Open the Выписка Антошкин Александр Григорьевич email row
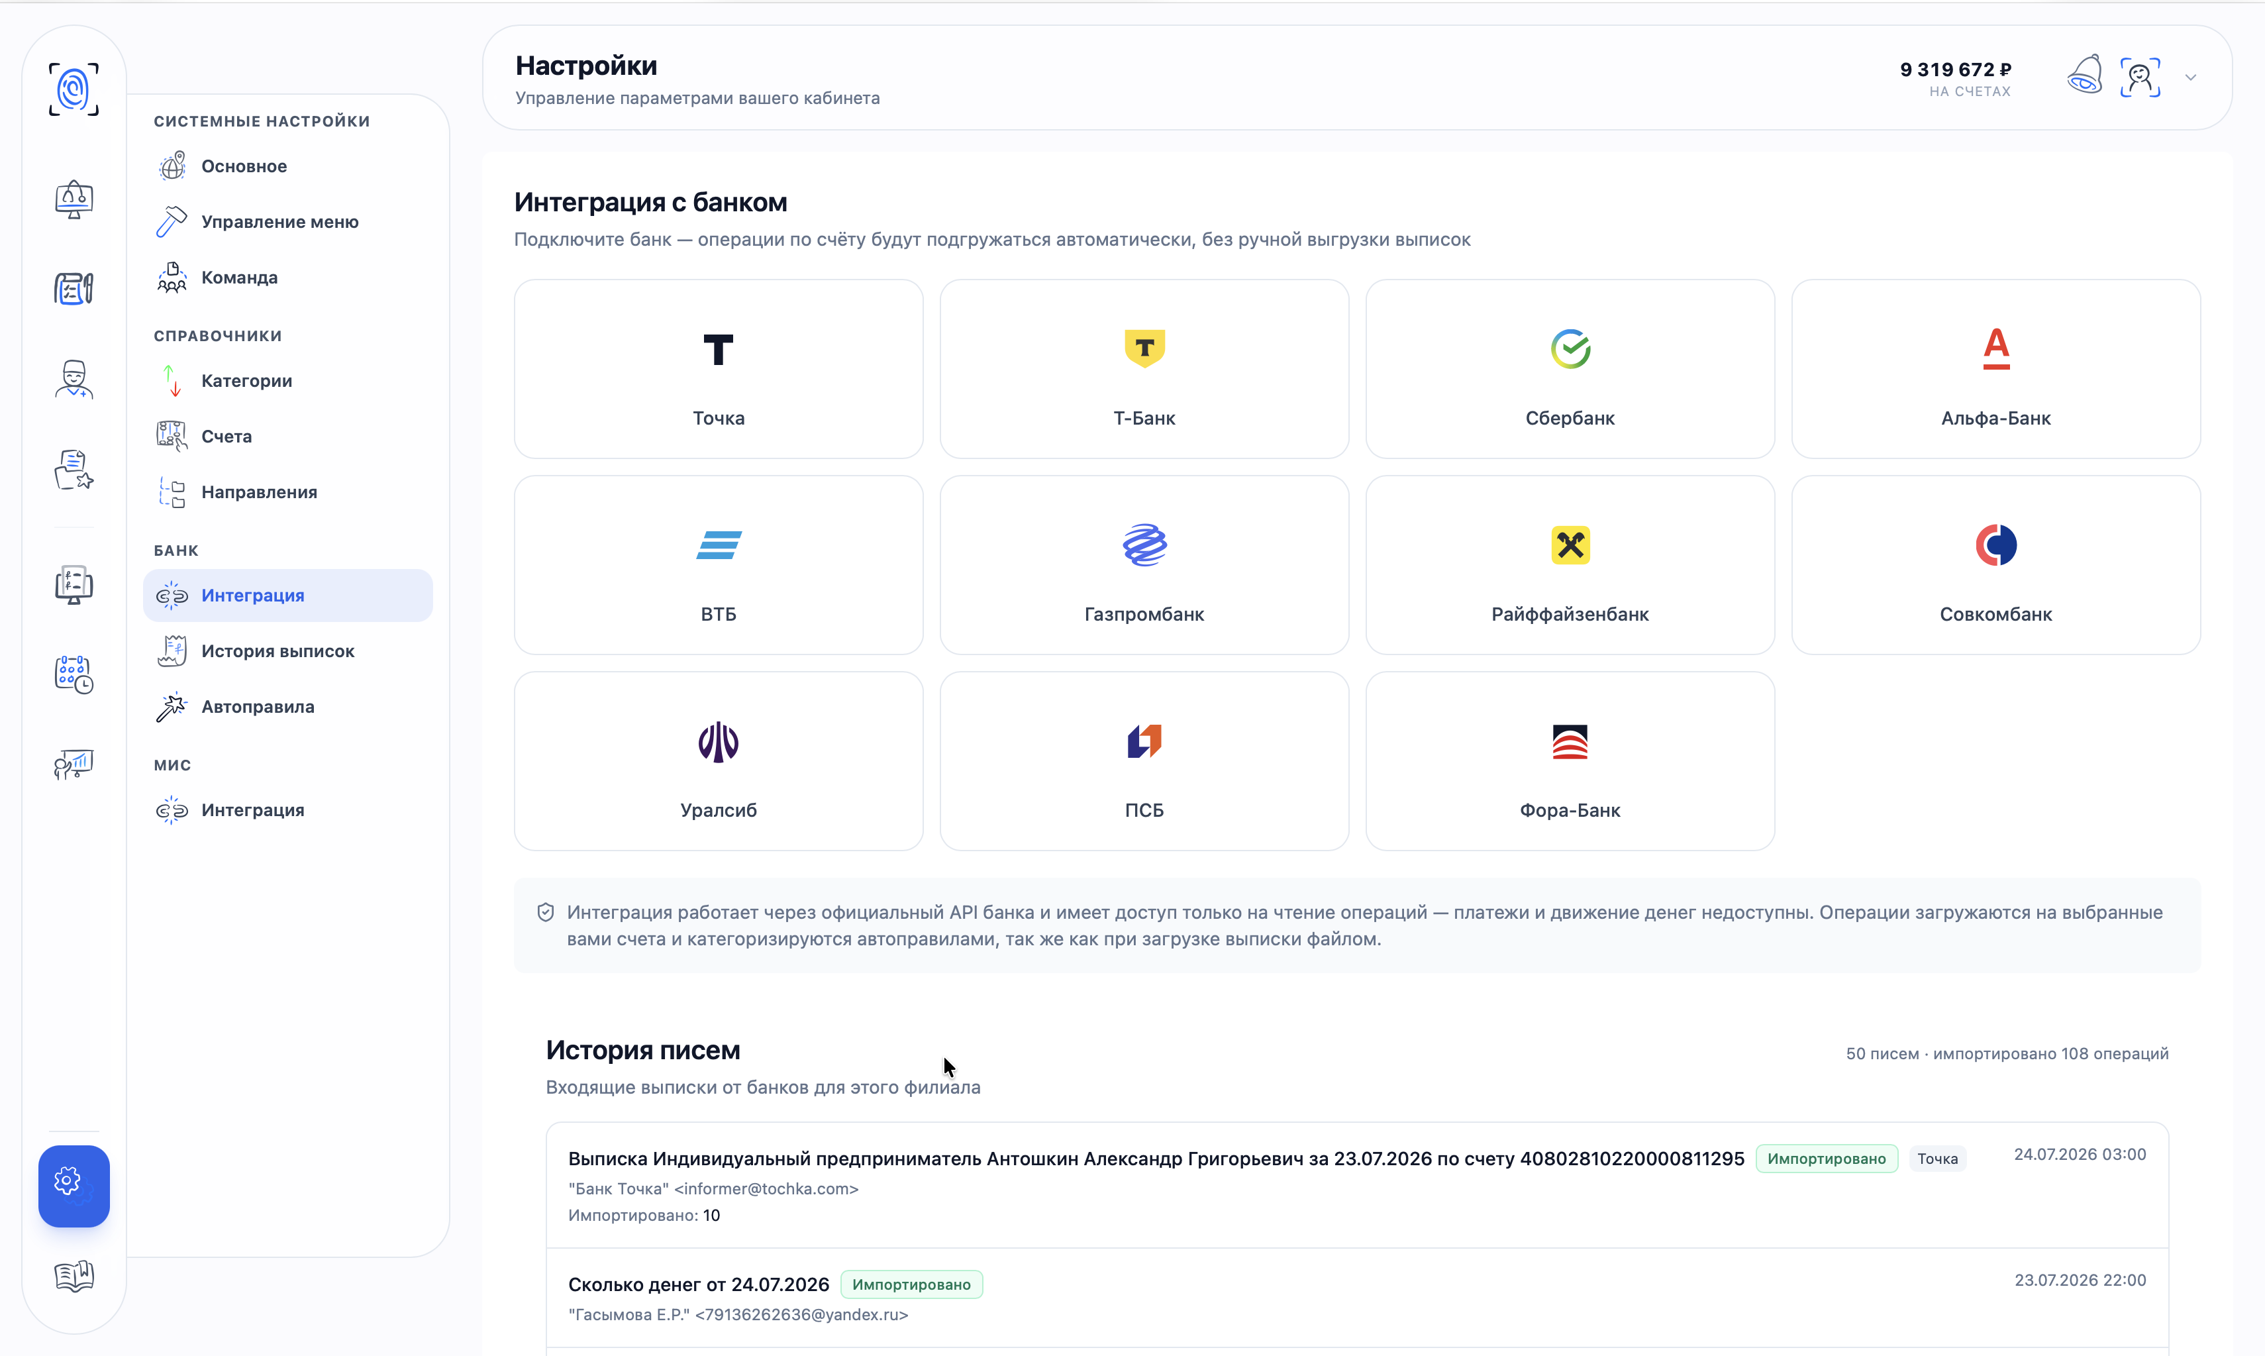The image size is (2265, 1356). click(1357, 1185)
